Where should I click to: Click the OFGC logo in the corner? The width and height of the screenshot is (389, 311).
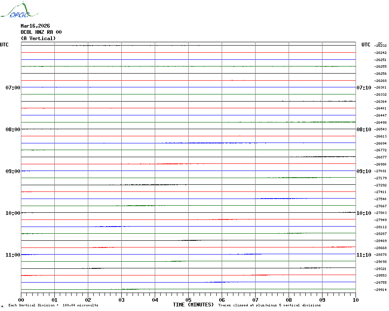click(15, 10)
